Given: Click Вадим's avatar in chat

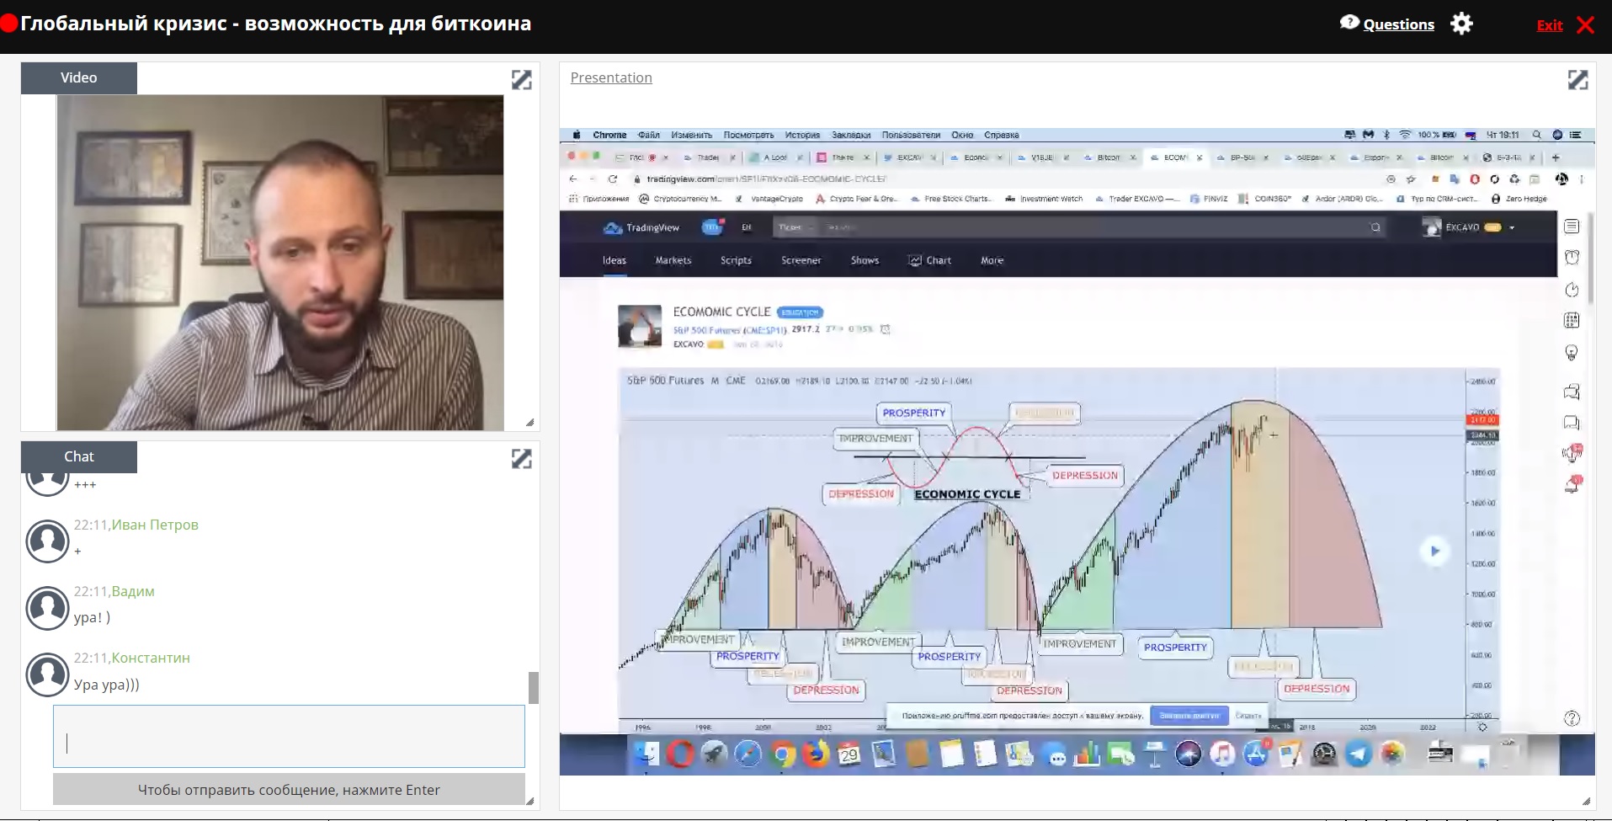Looking at the screenshot, I should 47,608.
